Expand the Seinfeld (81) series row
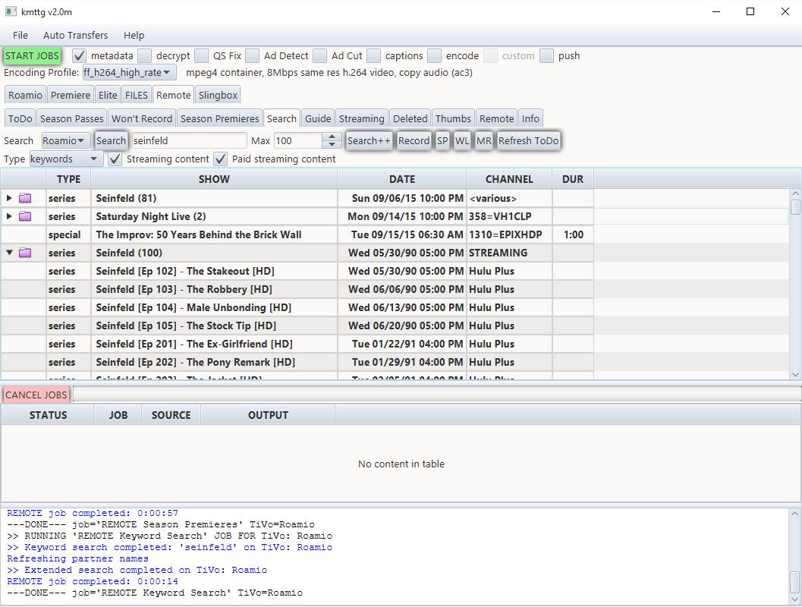Viewport: 802px width, 607px height. 9,198
